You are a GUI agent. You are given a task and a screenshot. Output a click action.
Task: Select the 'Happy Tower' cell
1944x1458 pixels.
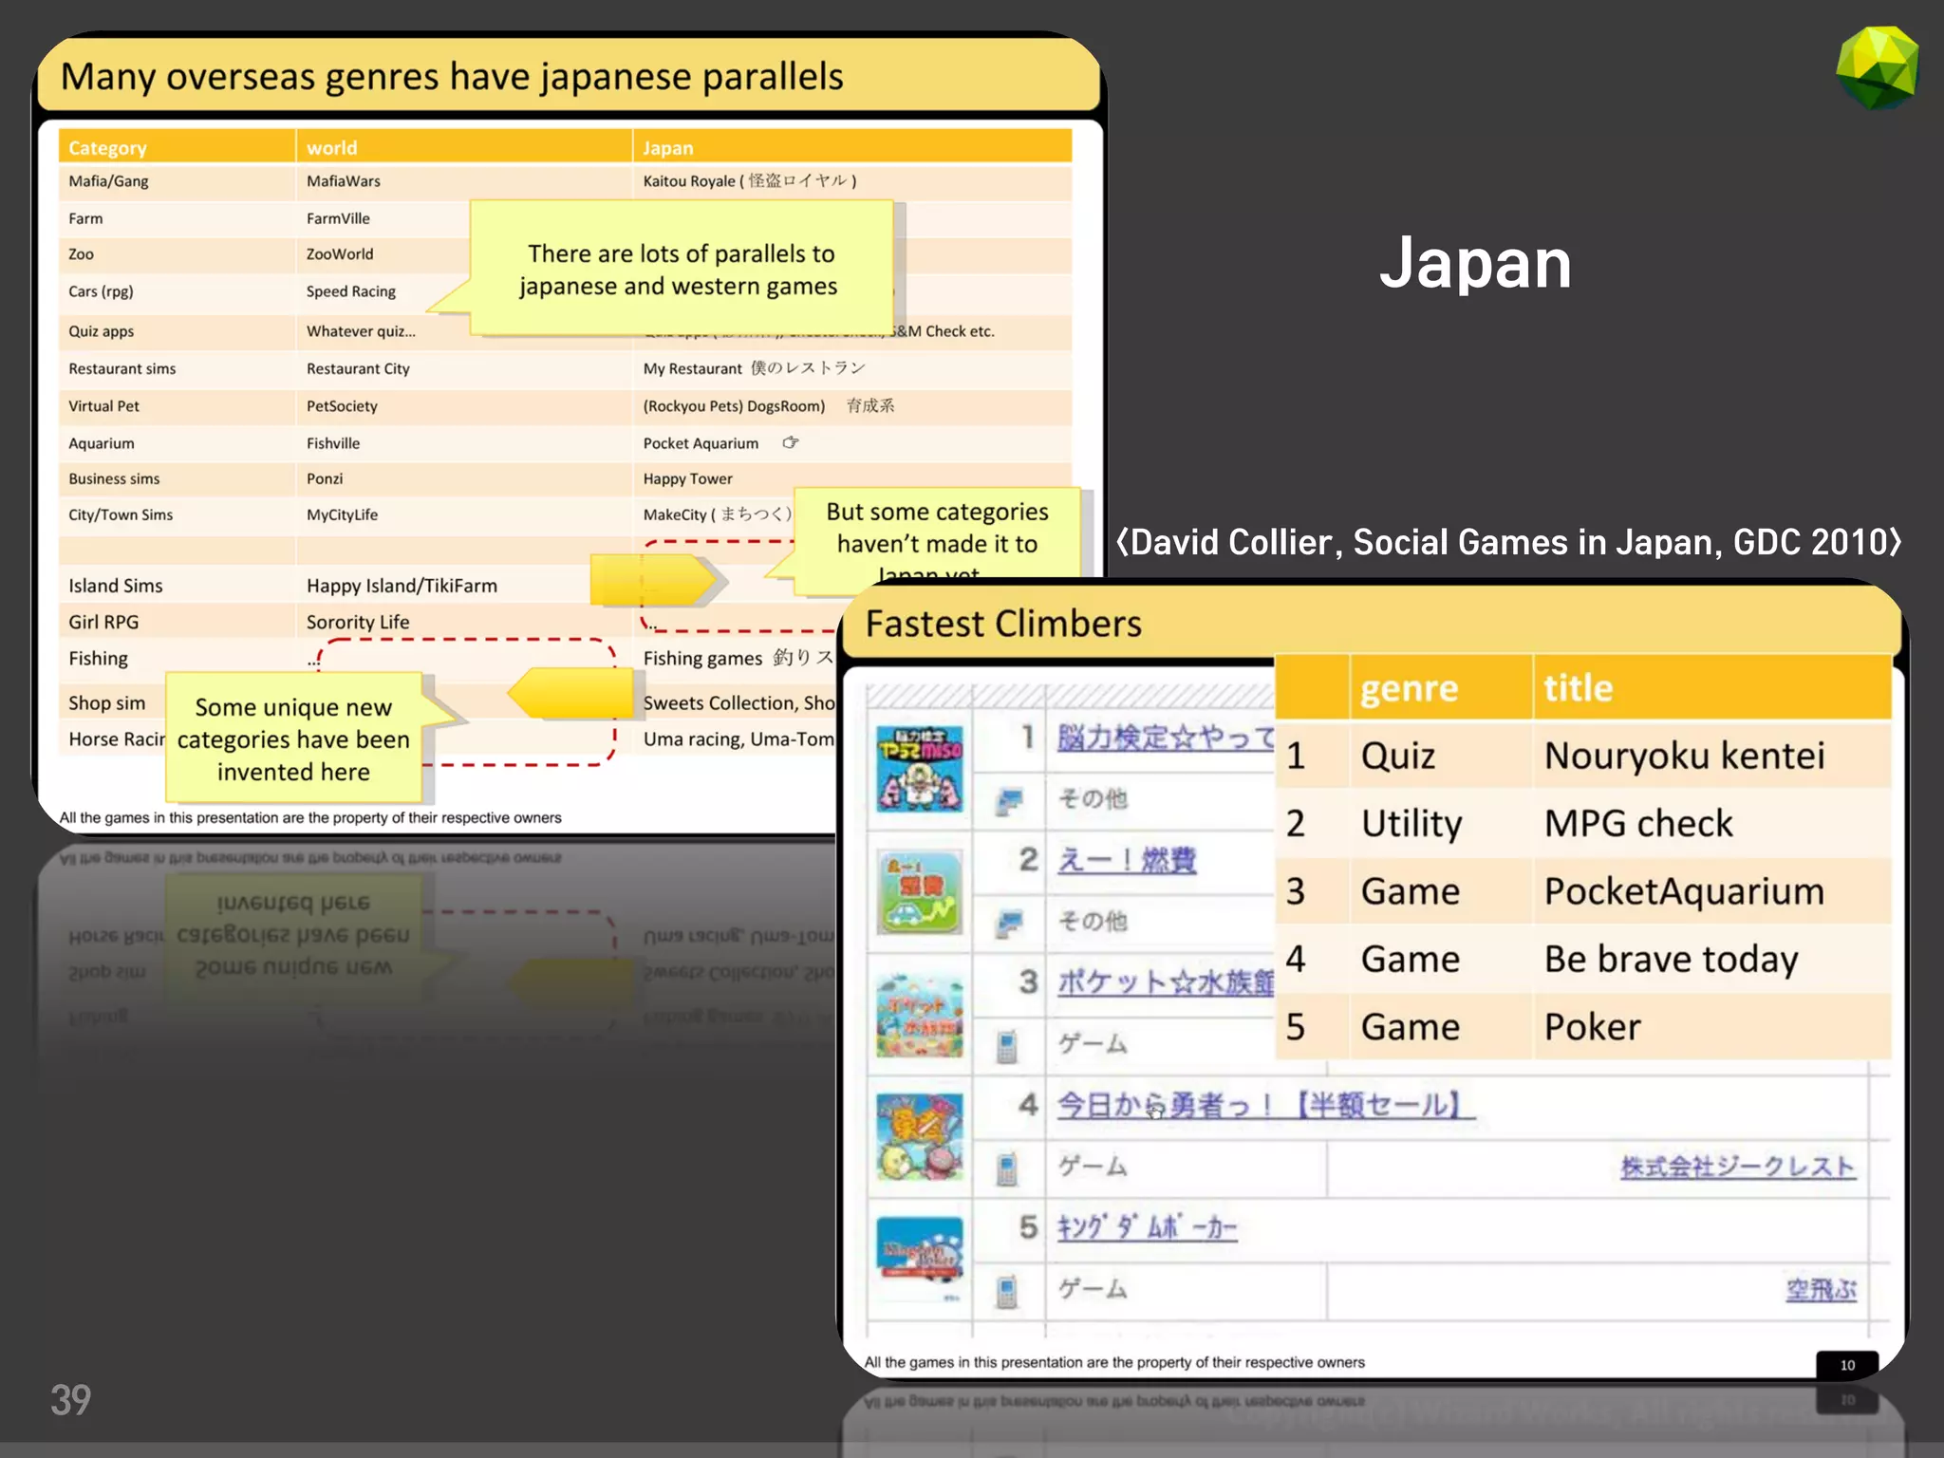pyautogui.click(x=852, y=479)
